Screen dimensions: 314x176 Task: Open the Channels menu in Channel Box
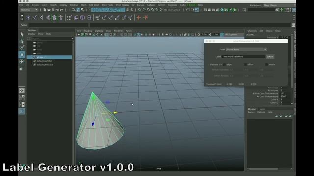pos(252,31)
